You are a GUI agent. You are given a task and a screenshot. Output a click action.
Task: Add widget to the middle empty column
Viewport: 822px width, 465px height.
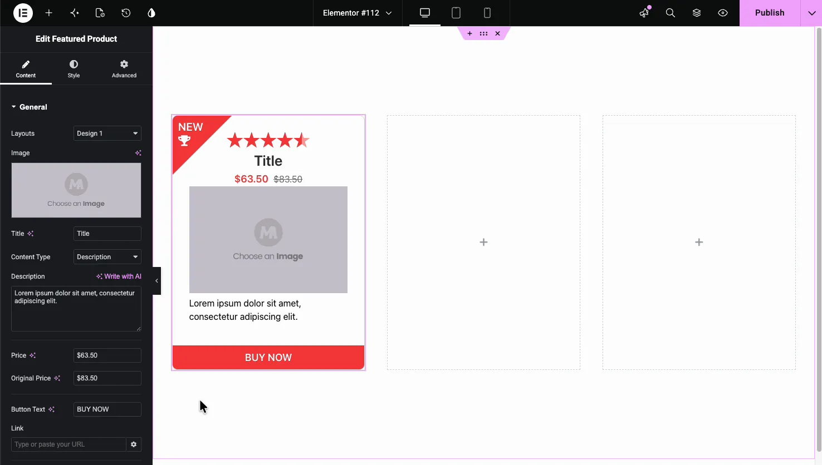click(x=483, y=242)
